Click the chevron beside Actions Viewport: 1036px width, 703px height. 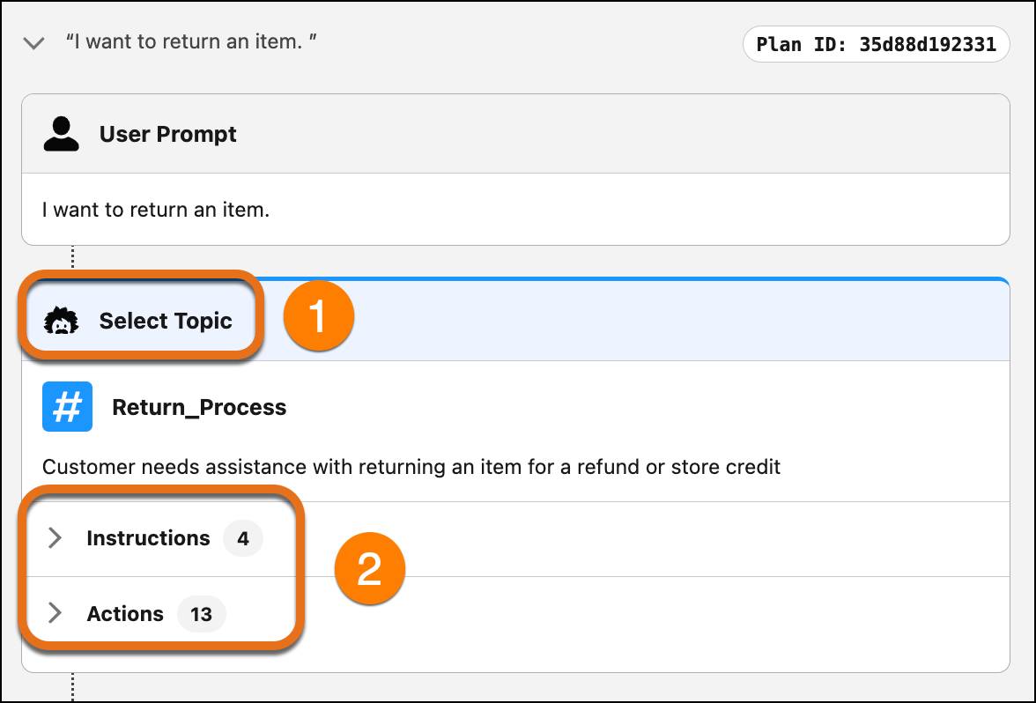55,614
